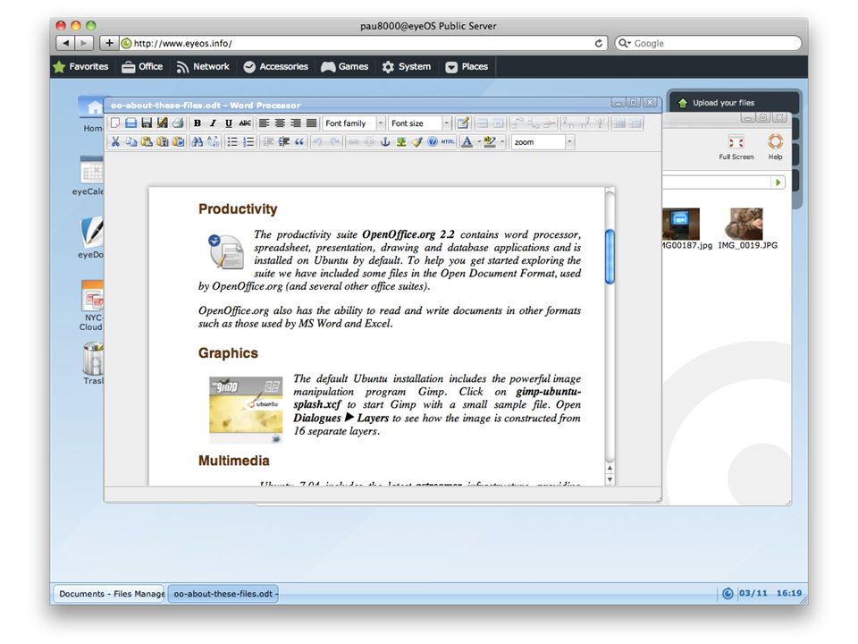Open the Places menu
Screen dimensions: 858x644
point(467,67)
